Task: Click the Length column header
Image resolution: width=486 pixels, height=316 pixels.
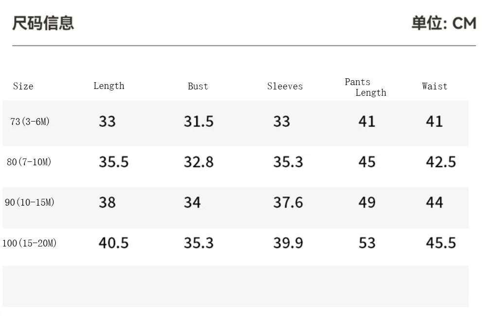Action: click(109, 86)
